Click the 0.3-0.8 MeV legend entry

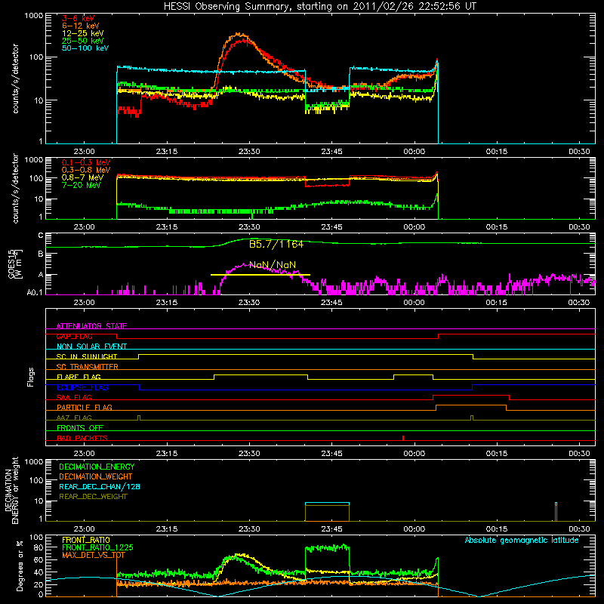[x=86, y=170]
